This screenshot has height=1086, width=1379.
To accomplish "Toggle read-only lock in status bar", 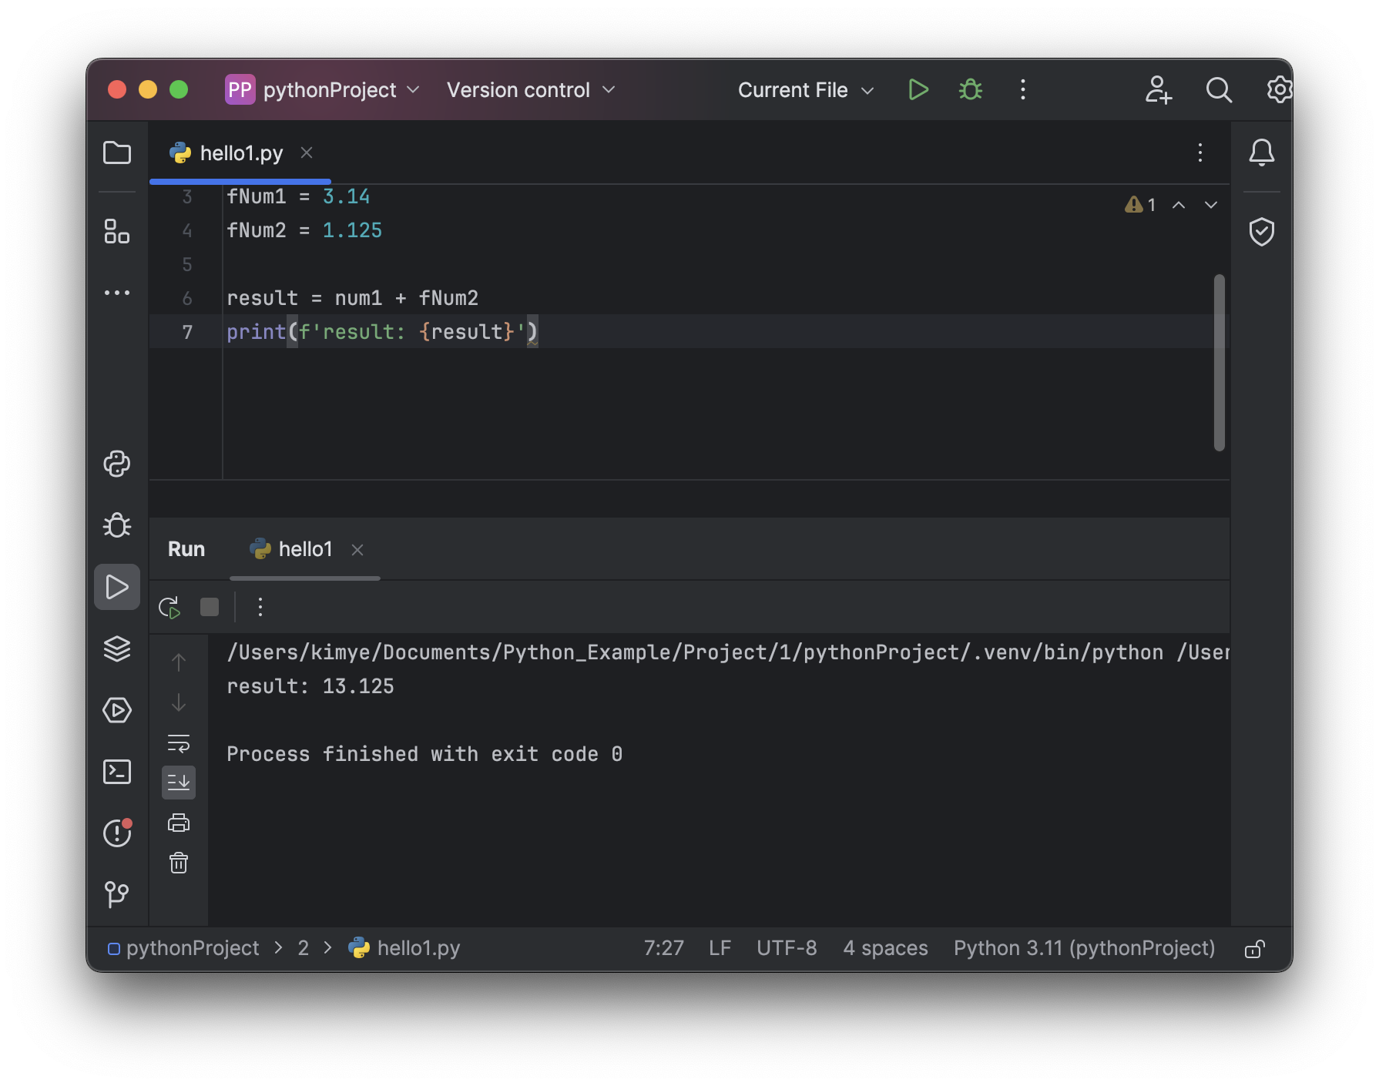I will [1254, 948].
